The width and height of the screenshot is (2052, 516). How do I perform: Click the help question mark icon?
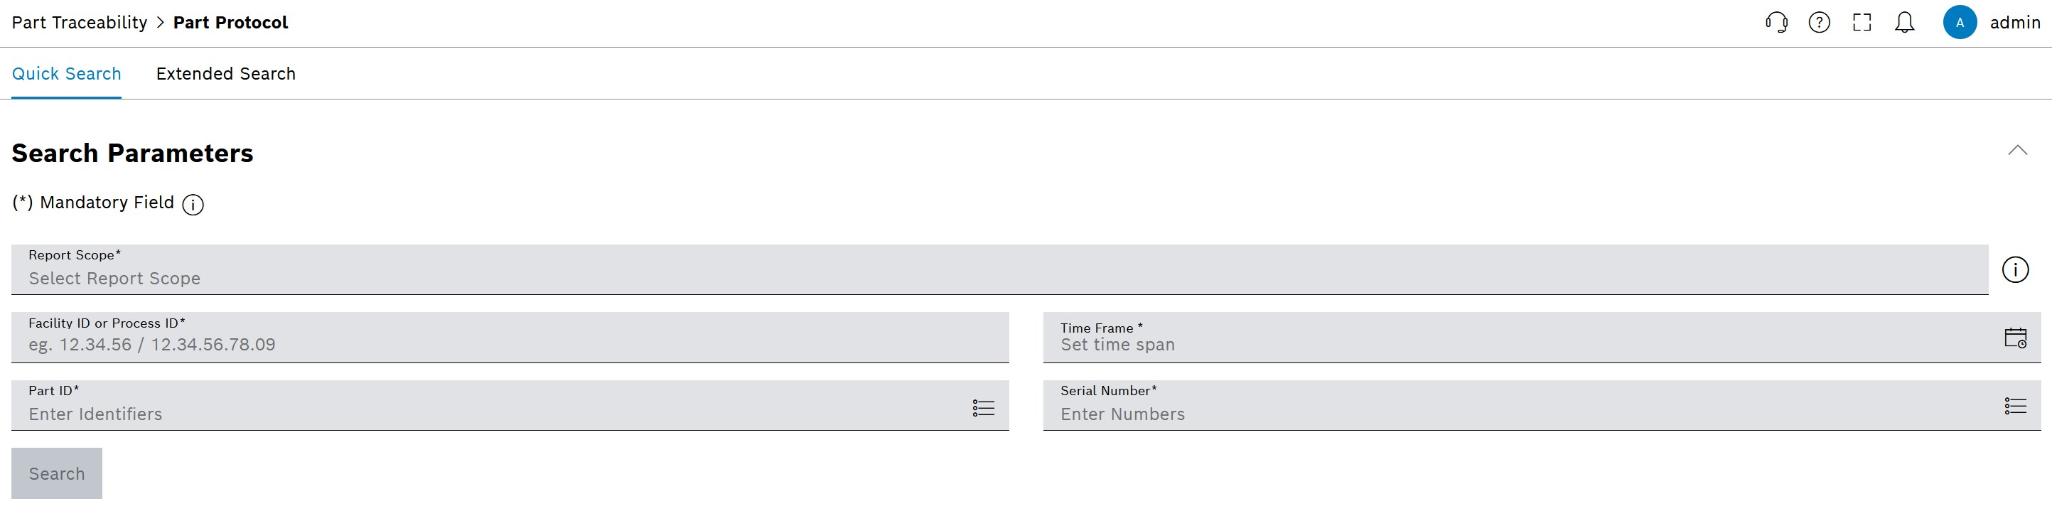(1820, 22)
